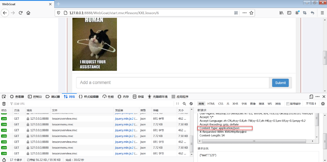Toggle the 禁用缓存 checkbox

point(288,103)
